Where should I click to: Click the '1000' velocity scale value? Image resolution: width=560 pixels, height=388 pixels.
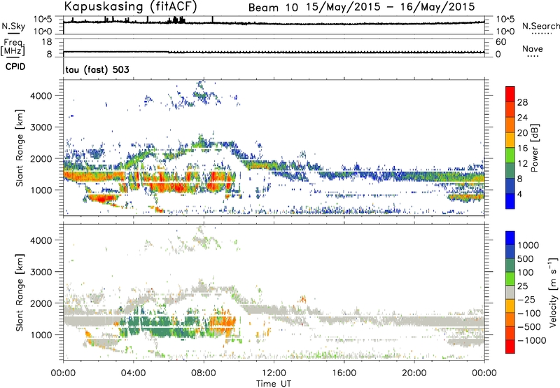(528, 245)
